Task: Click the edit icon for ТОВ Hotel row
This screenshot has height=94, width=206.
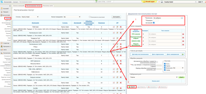Action: [117, 27]
